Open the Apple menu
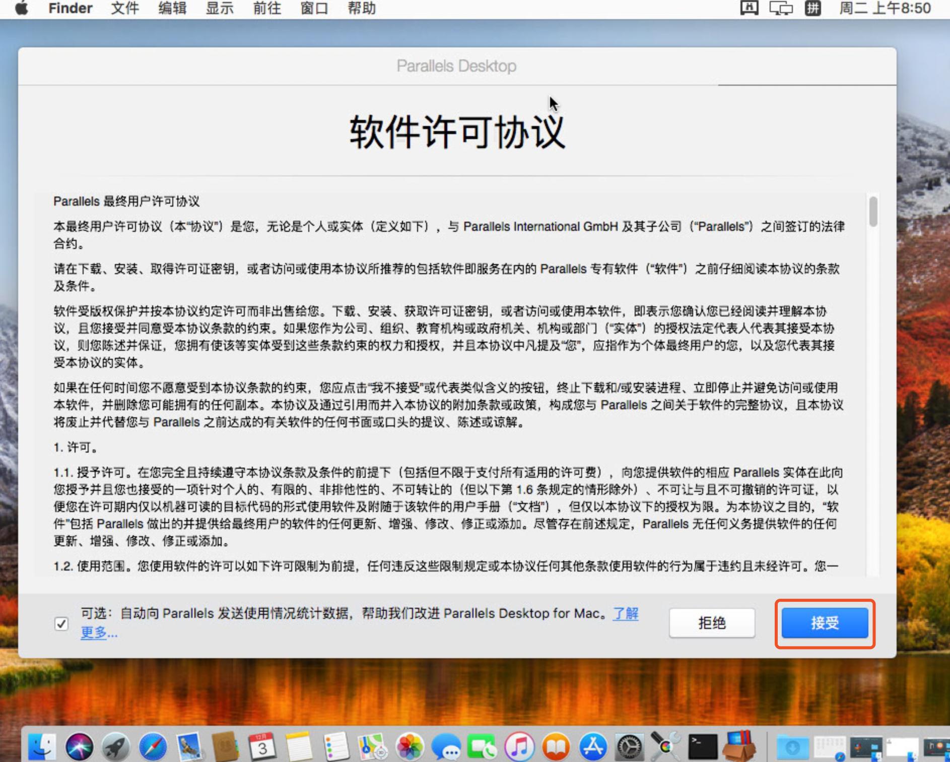This screenshot has height=762, width=950. 21,8
